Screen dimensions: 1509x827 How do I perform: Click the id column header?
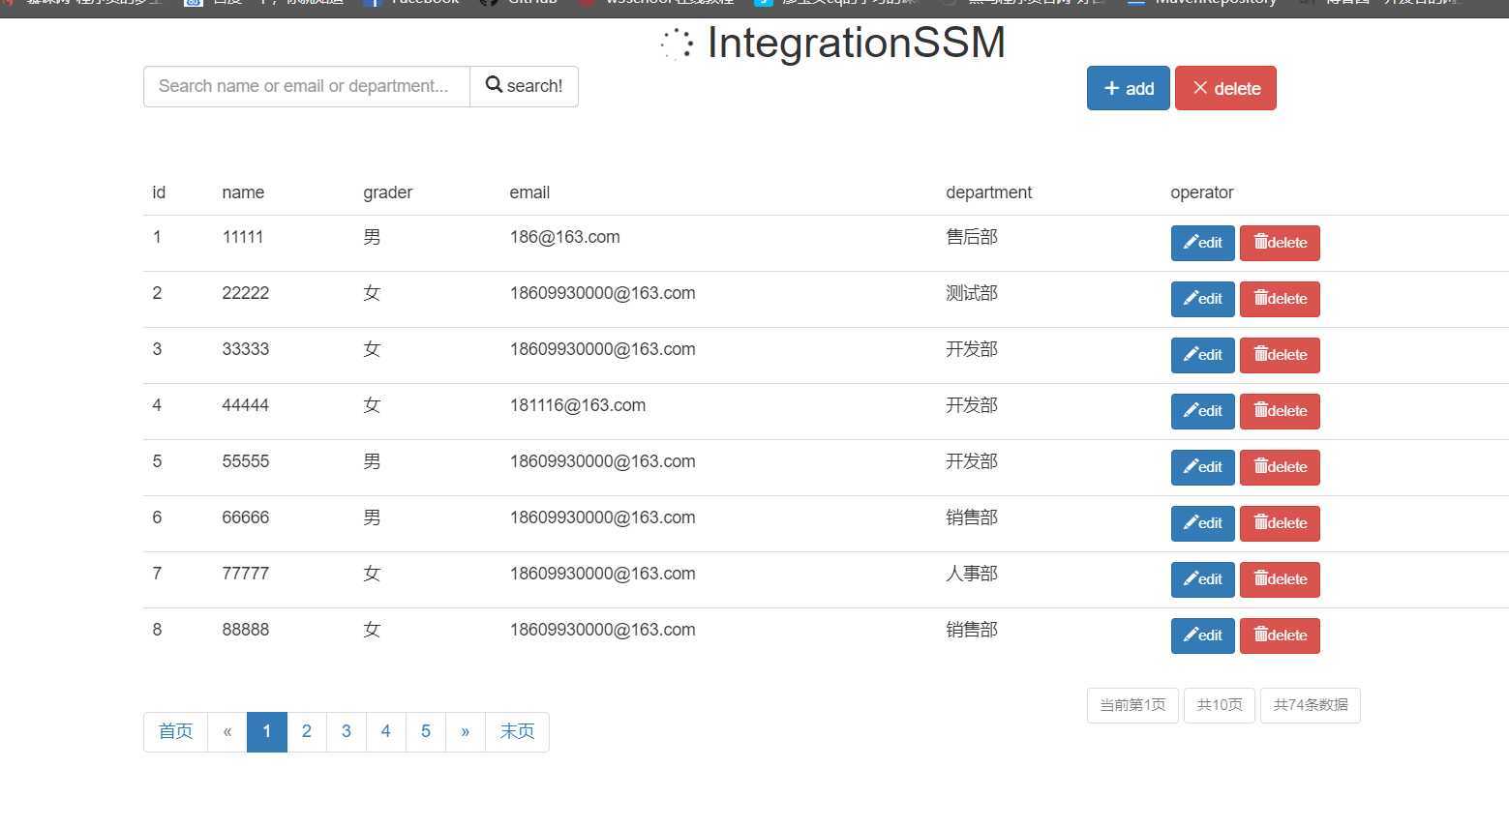pos(159,192)
